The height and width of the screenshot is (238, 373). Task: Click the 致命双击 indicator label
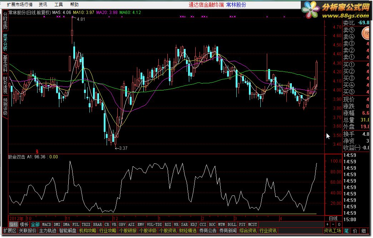(17, 157)
